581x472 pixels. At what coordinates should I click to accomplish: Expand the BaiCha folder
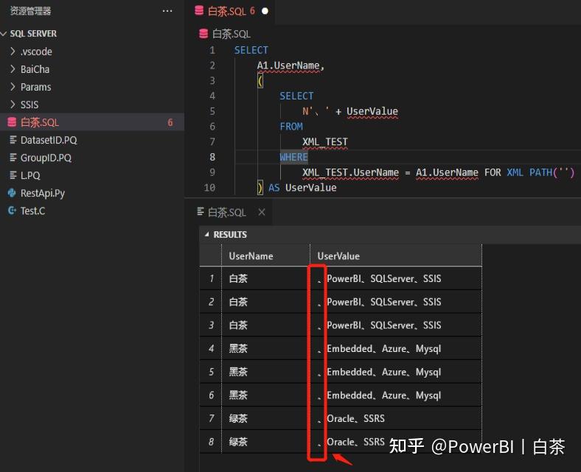coord(13,69)
